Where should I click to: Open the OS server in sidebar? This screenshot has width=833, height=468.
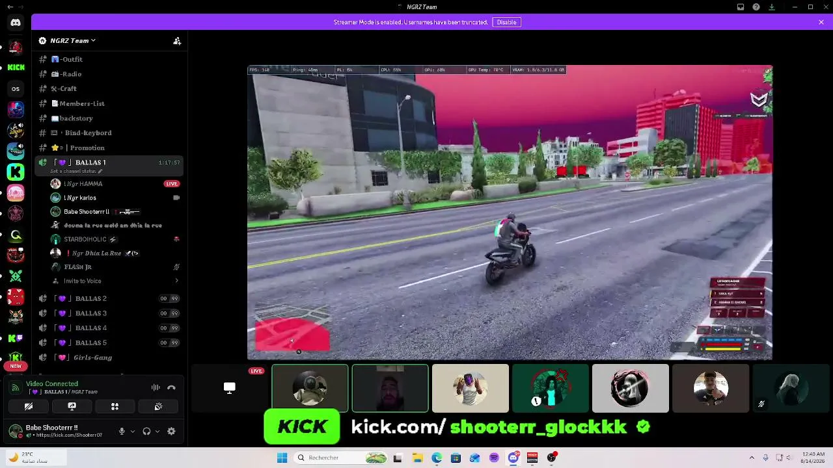pos(16,88)
